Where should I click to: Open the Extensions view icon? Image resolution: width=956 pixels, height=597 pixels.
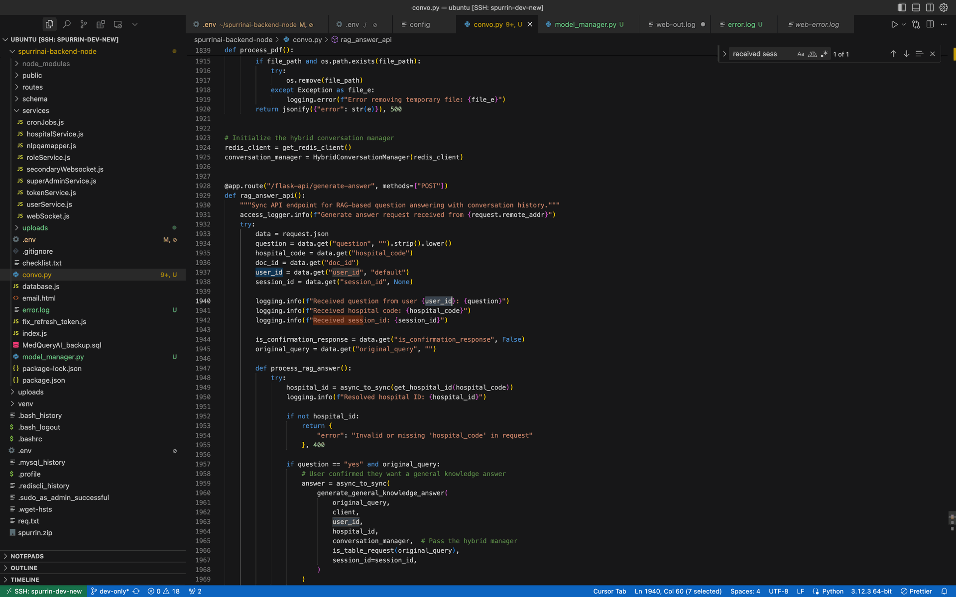101,24
